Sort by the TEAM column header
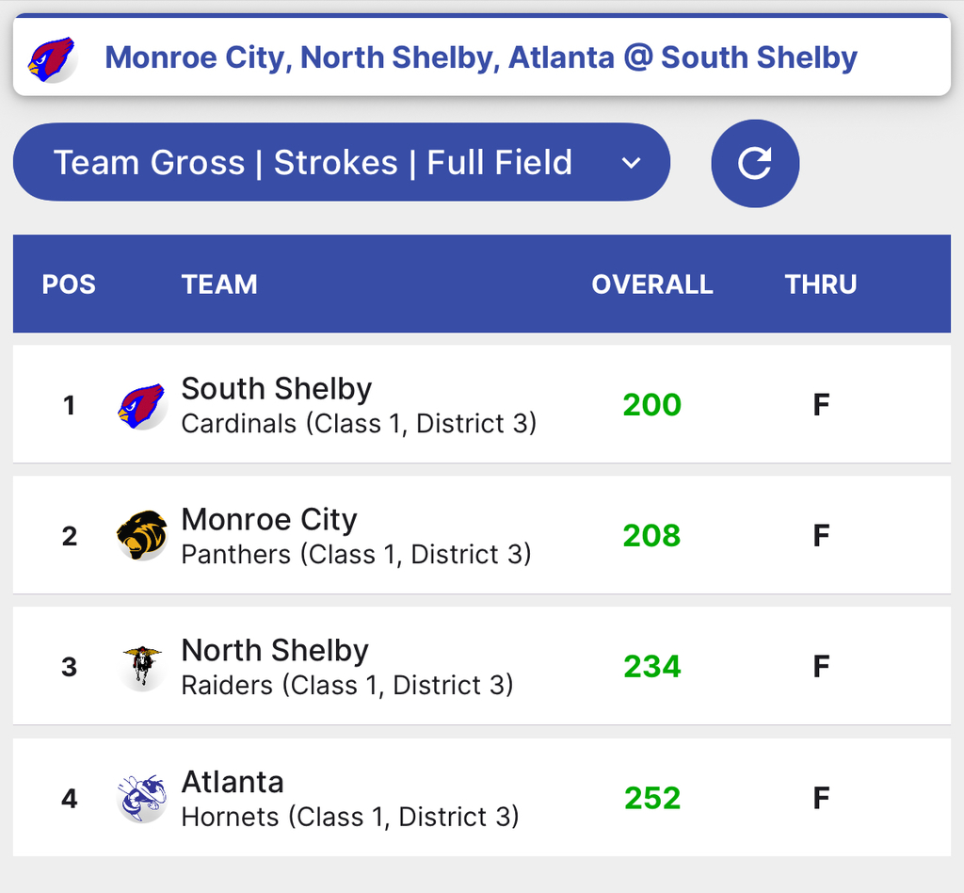This screenshot has width=964, height=893. tap(219, 284)
